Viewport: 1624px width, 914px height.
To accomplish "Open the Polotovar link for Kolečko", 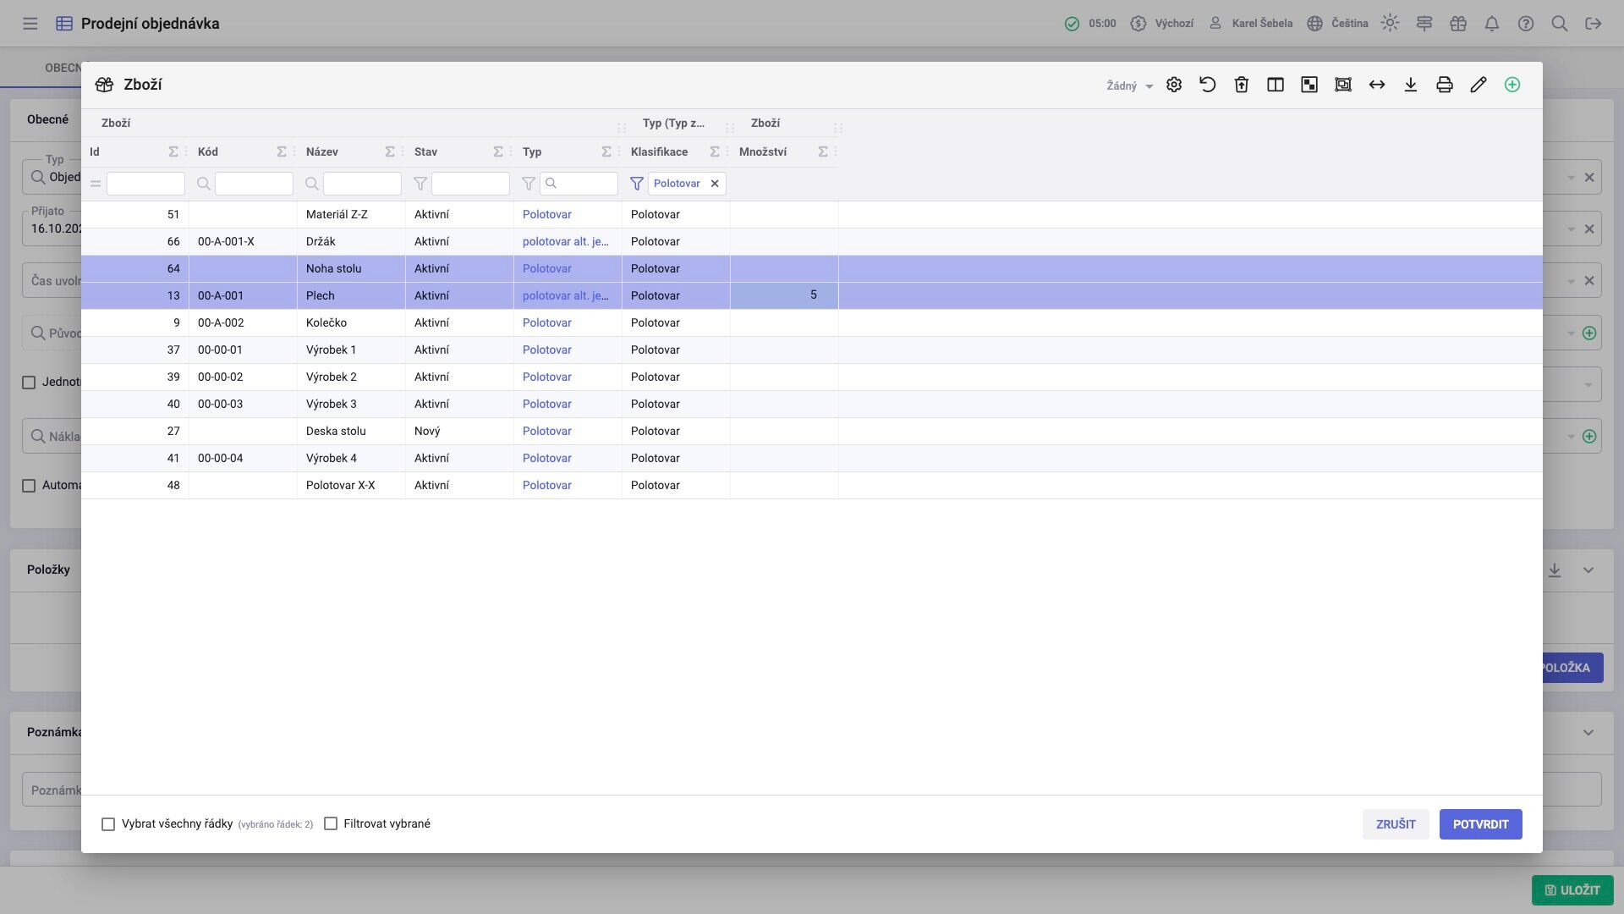I will pos(546,323).
